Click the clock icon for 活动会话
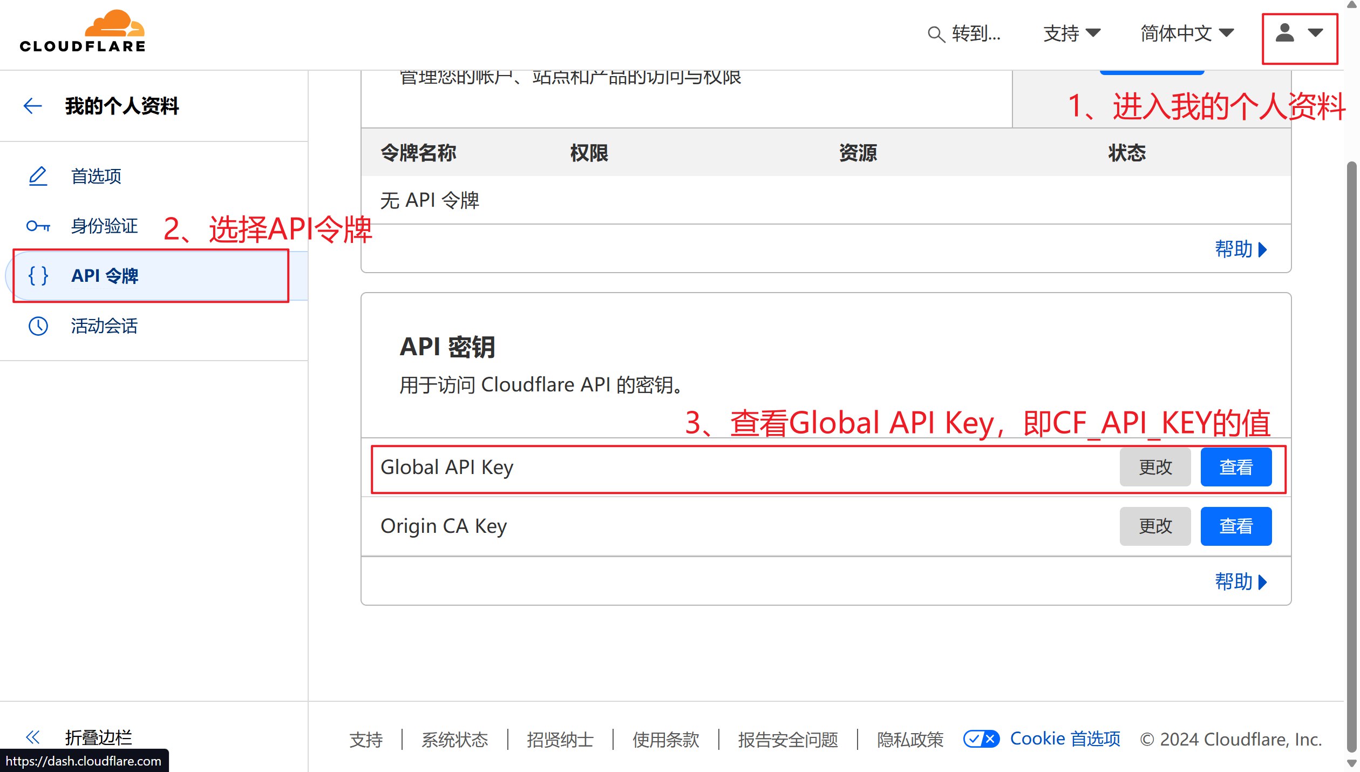 pyautogui.click(x=38, y=326)
